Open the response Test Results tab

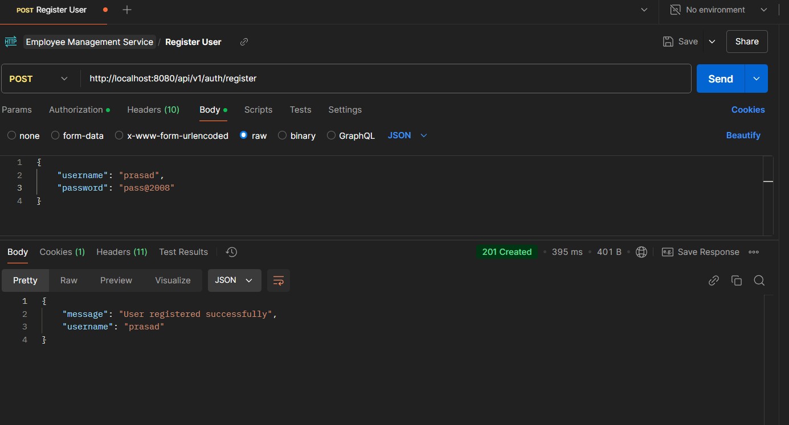tap(183, 252)
